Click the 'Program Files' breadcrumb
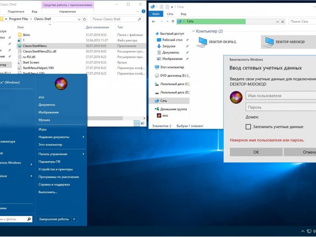 pyautogui.click(x=19, y=19)
